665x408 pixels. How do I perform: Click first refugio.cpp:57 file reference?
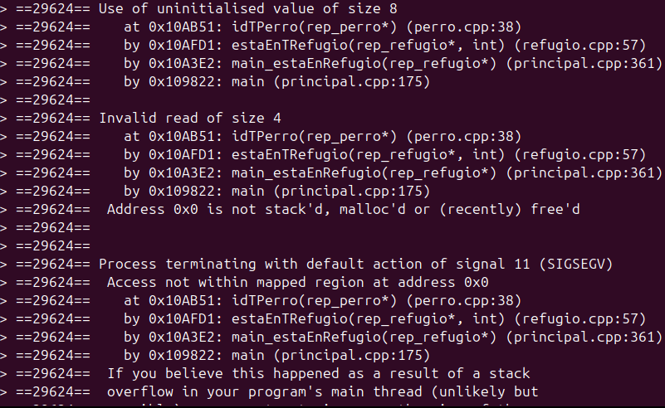pos(579,46)
